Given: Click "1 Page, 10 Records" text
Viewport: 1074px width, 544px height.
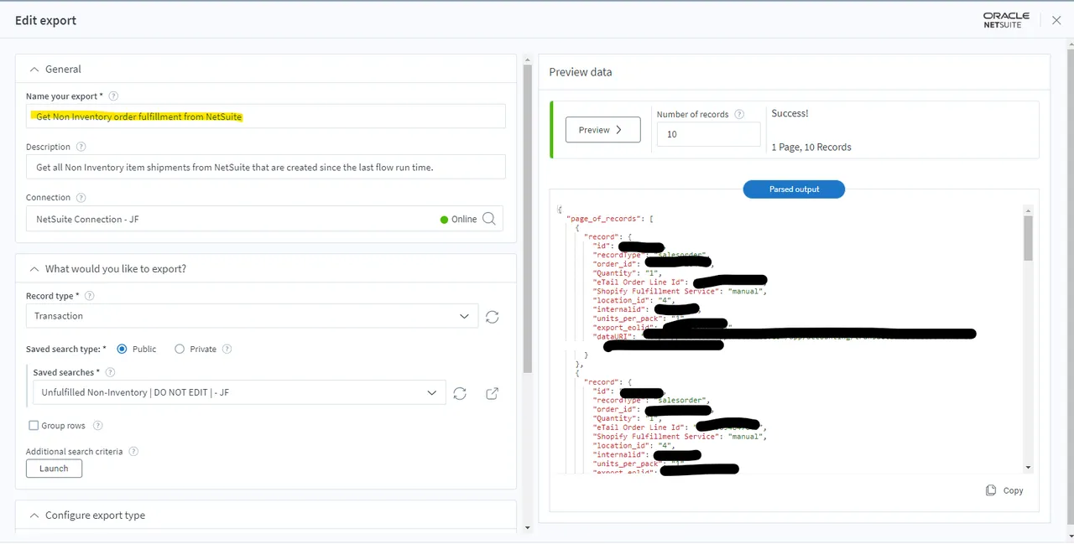Looking at the screenshot, I should [811, 147].
